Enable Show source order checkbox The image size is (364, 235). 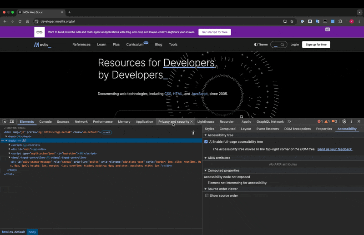tap(207, 195)
